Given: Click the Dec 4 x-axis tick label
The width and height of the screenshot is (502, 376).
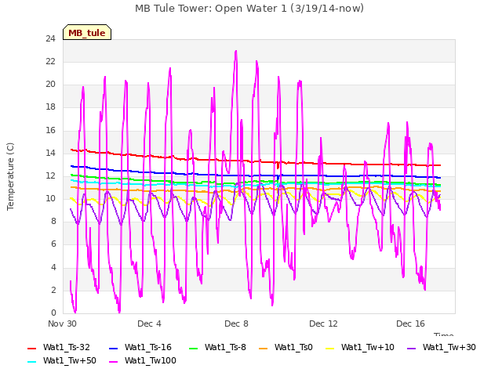Looking at the screenshot, I should point(149,324).
